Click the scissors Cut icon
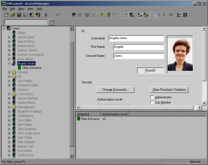Image resolution: width=208 pixels, height=165 pixels. tap(46, 15)
